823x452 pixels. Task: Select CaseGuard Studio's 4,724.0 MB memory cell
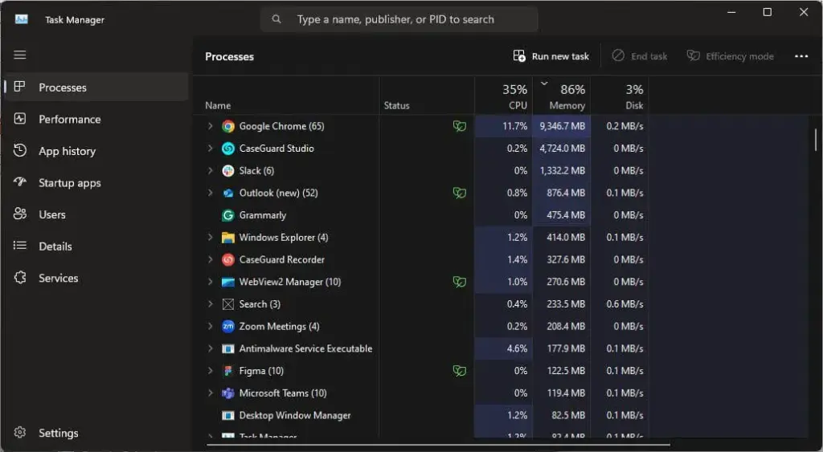coord(562,148)
